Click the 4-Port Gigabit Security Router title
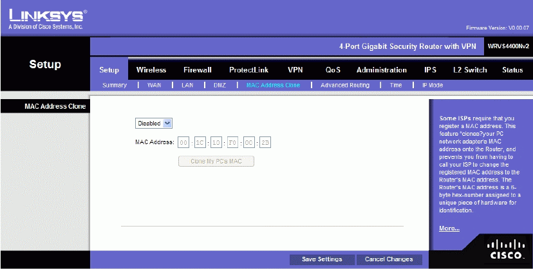This screenshot has width=533, height=269. [407, 46]
